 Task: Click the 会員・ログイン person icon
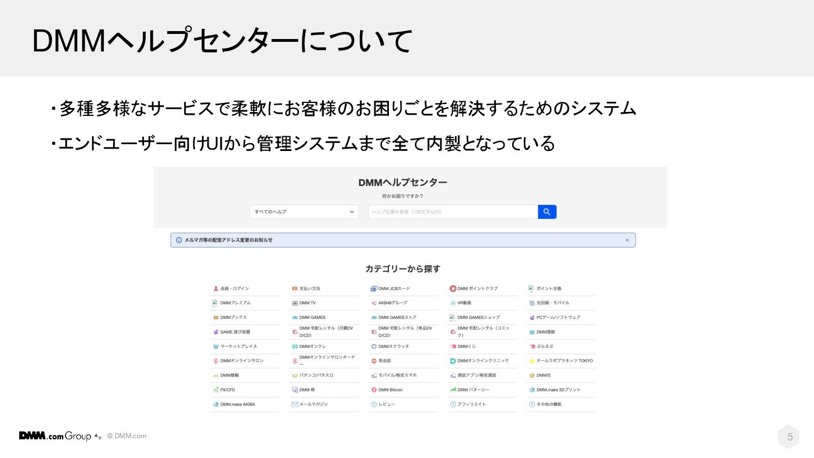tap(215, 288)
